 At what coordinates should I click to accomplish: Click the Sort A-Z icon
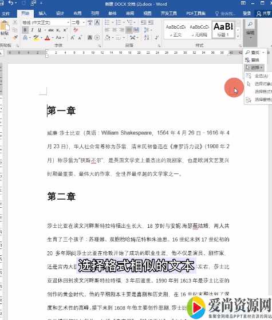coord(147,38)
